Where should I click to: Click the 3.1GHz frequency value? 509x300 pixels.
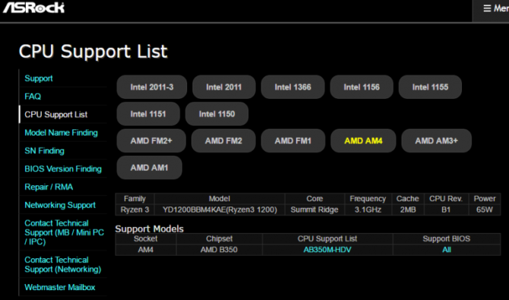pos(368,210)
